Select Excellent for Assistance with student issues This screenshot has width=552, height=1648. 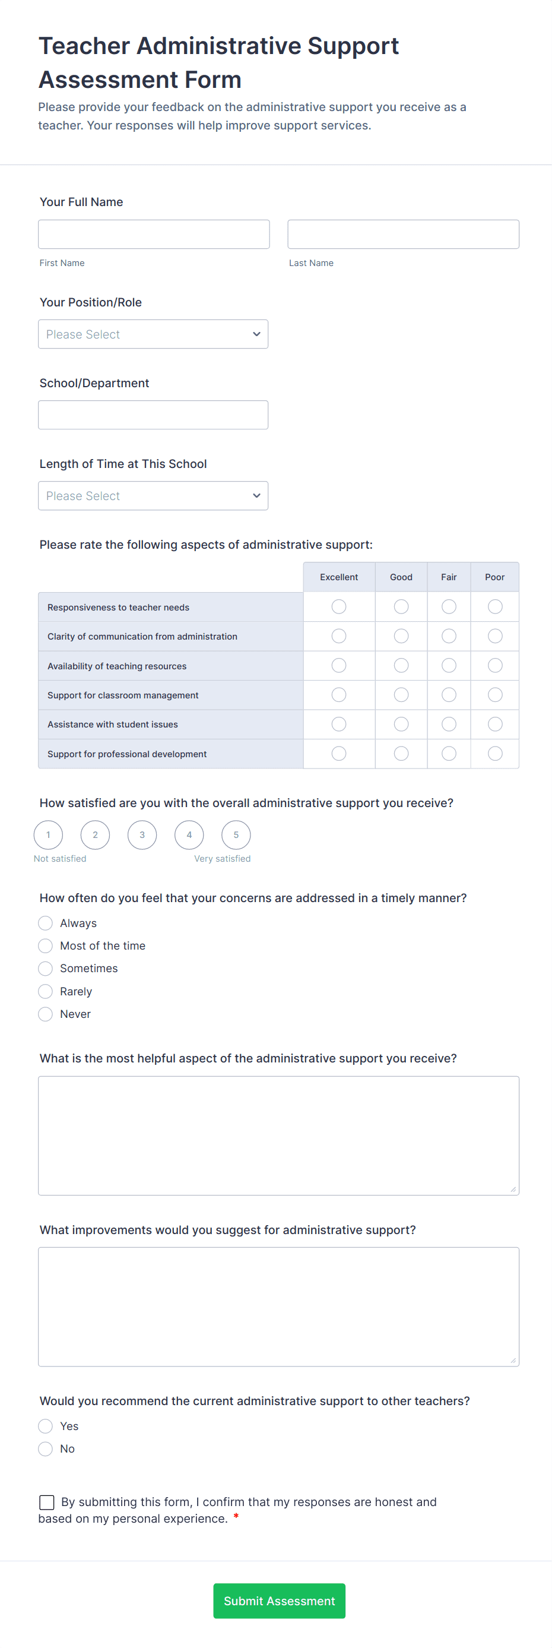click(x=338, y=723)
